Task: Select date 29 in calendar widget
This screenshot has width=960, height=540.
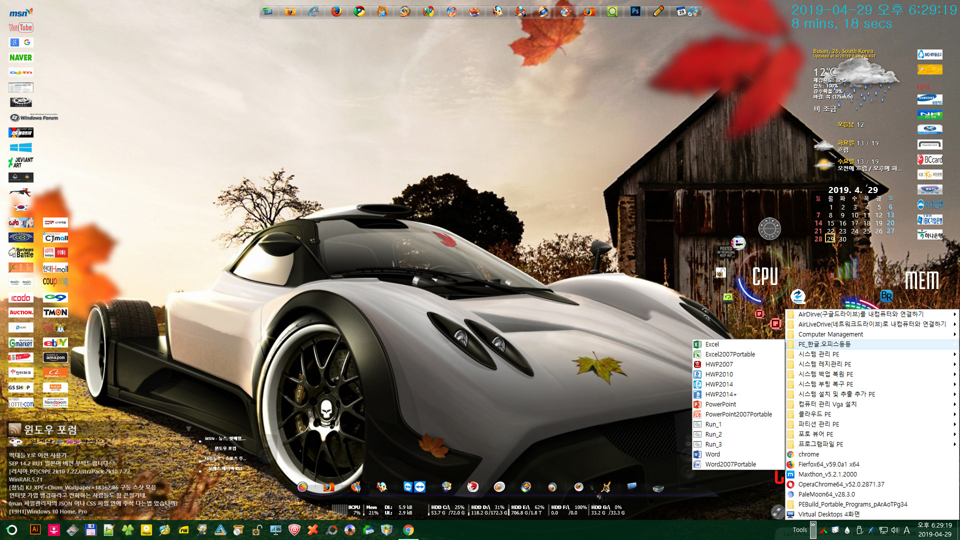Action: (830, 239)
